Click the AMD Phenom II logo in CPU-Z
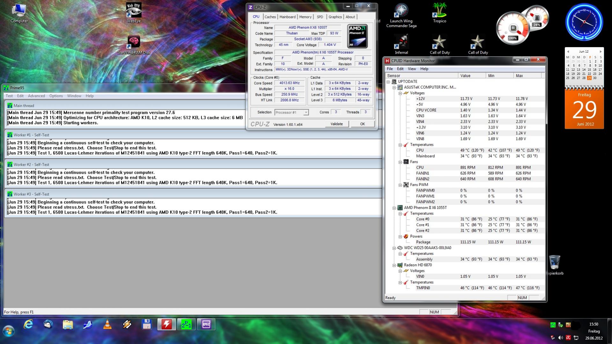The width and height of the screenshot is (612, 344). (357, 36)
